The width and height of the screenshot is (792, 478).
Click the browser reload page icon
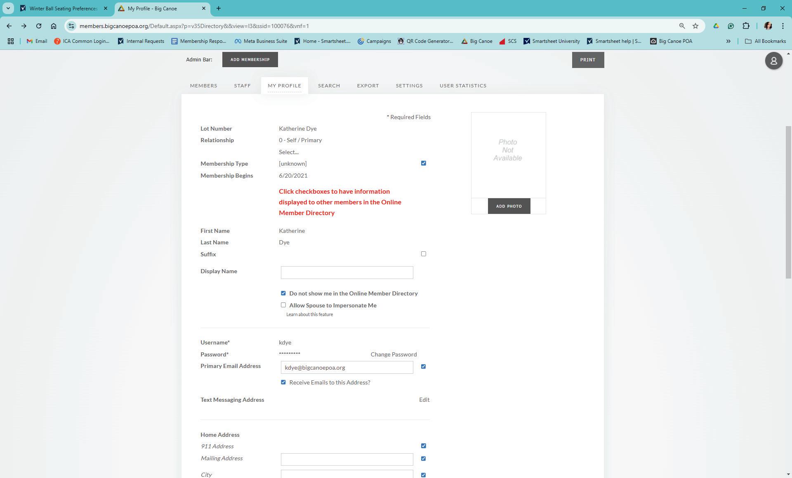coord(39,26)
